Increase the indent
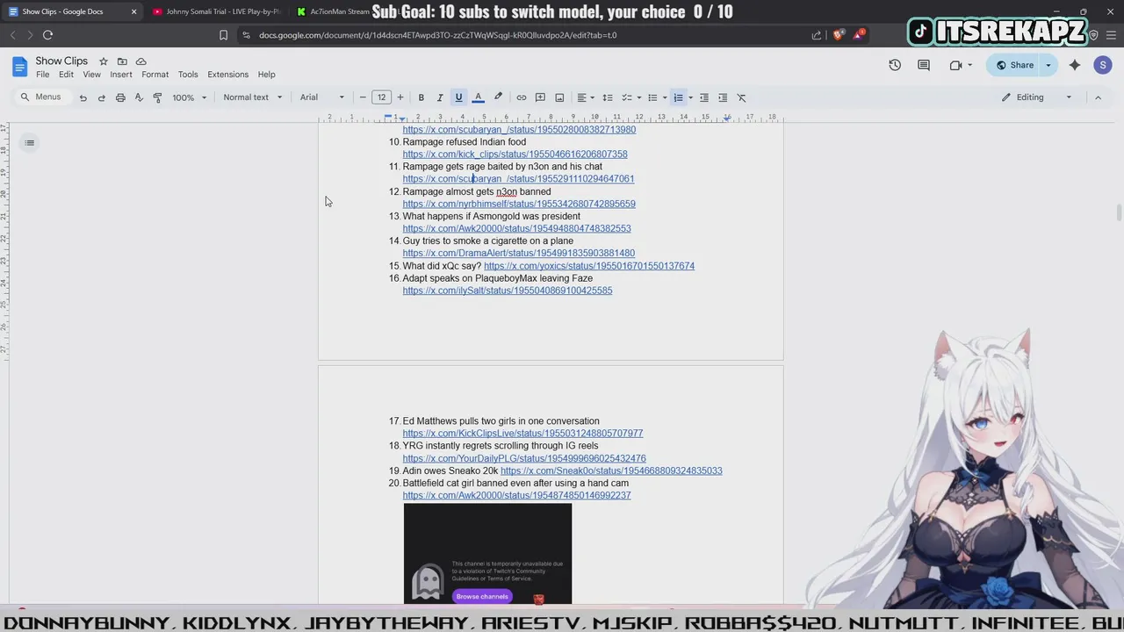Image resolution: width=1124 pixels, height=632 pixels. [x=723, y=97]
